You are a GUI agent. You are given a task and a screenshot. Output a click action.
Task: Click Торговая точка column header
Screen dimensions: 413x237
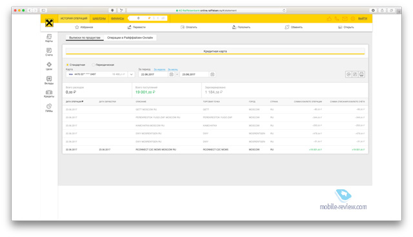[x=211, y=101]
